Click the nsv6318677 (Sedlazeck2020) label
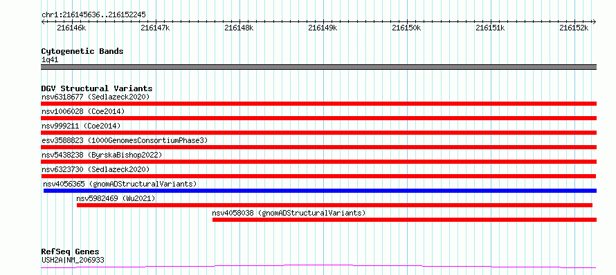This screenshot has width=616, height=275. [x=96, y=97]
